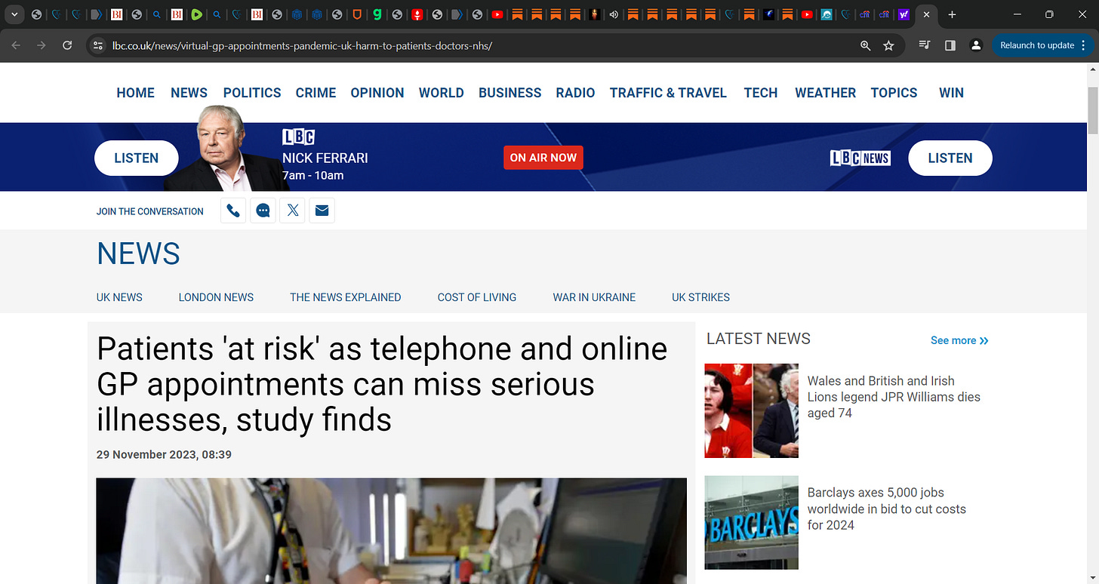Click LISTEN button beside LBC News logo
Image resolution: width=1099 pixels, height=584 pixels.
(950, 158)
